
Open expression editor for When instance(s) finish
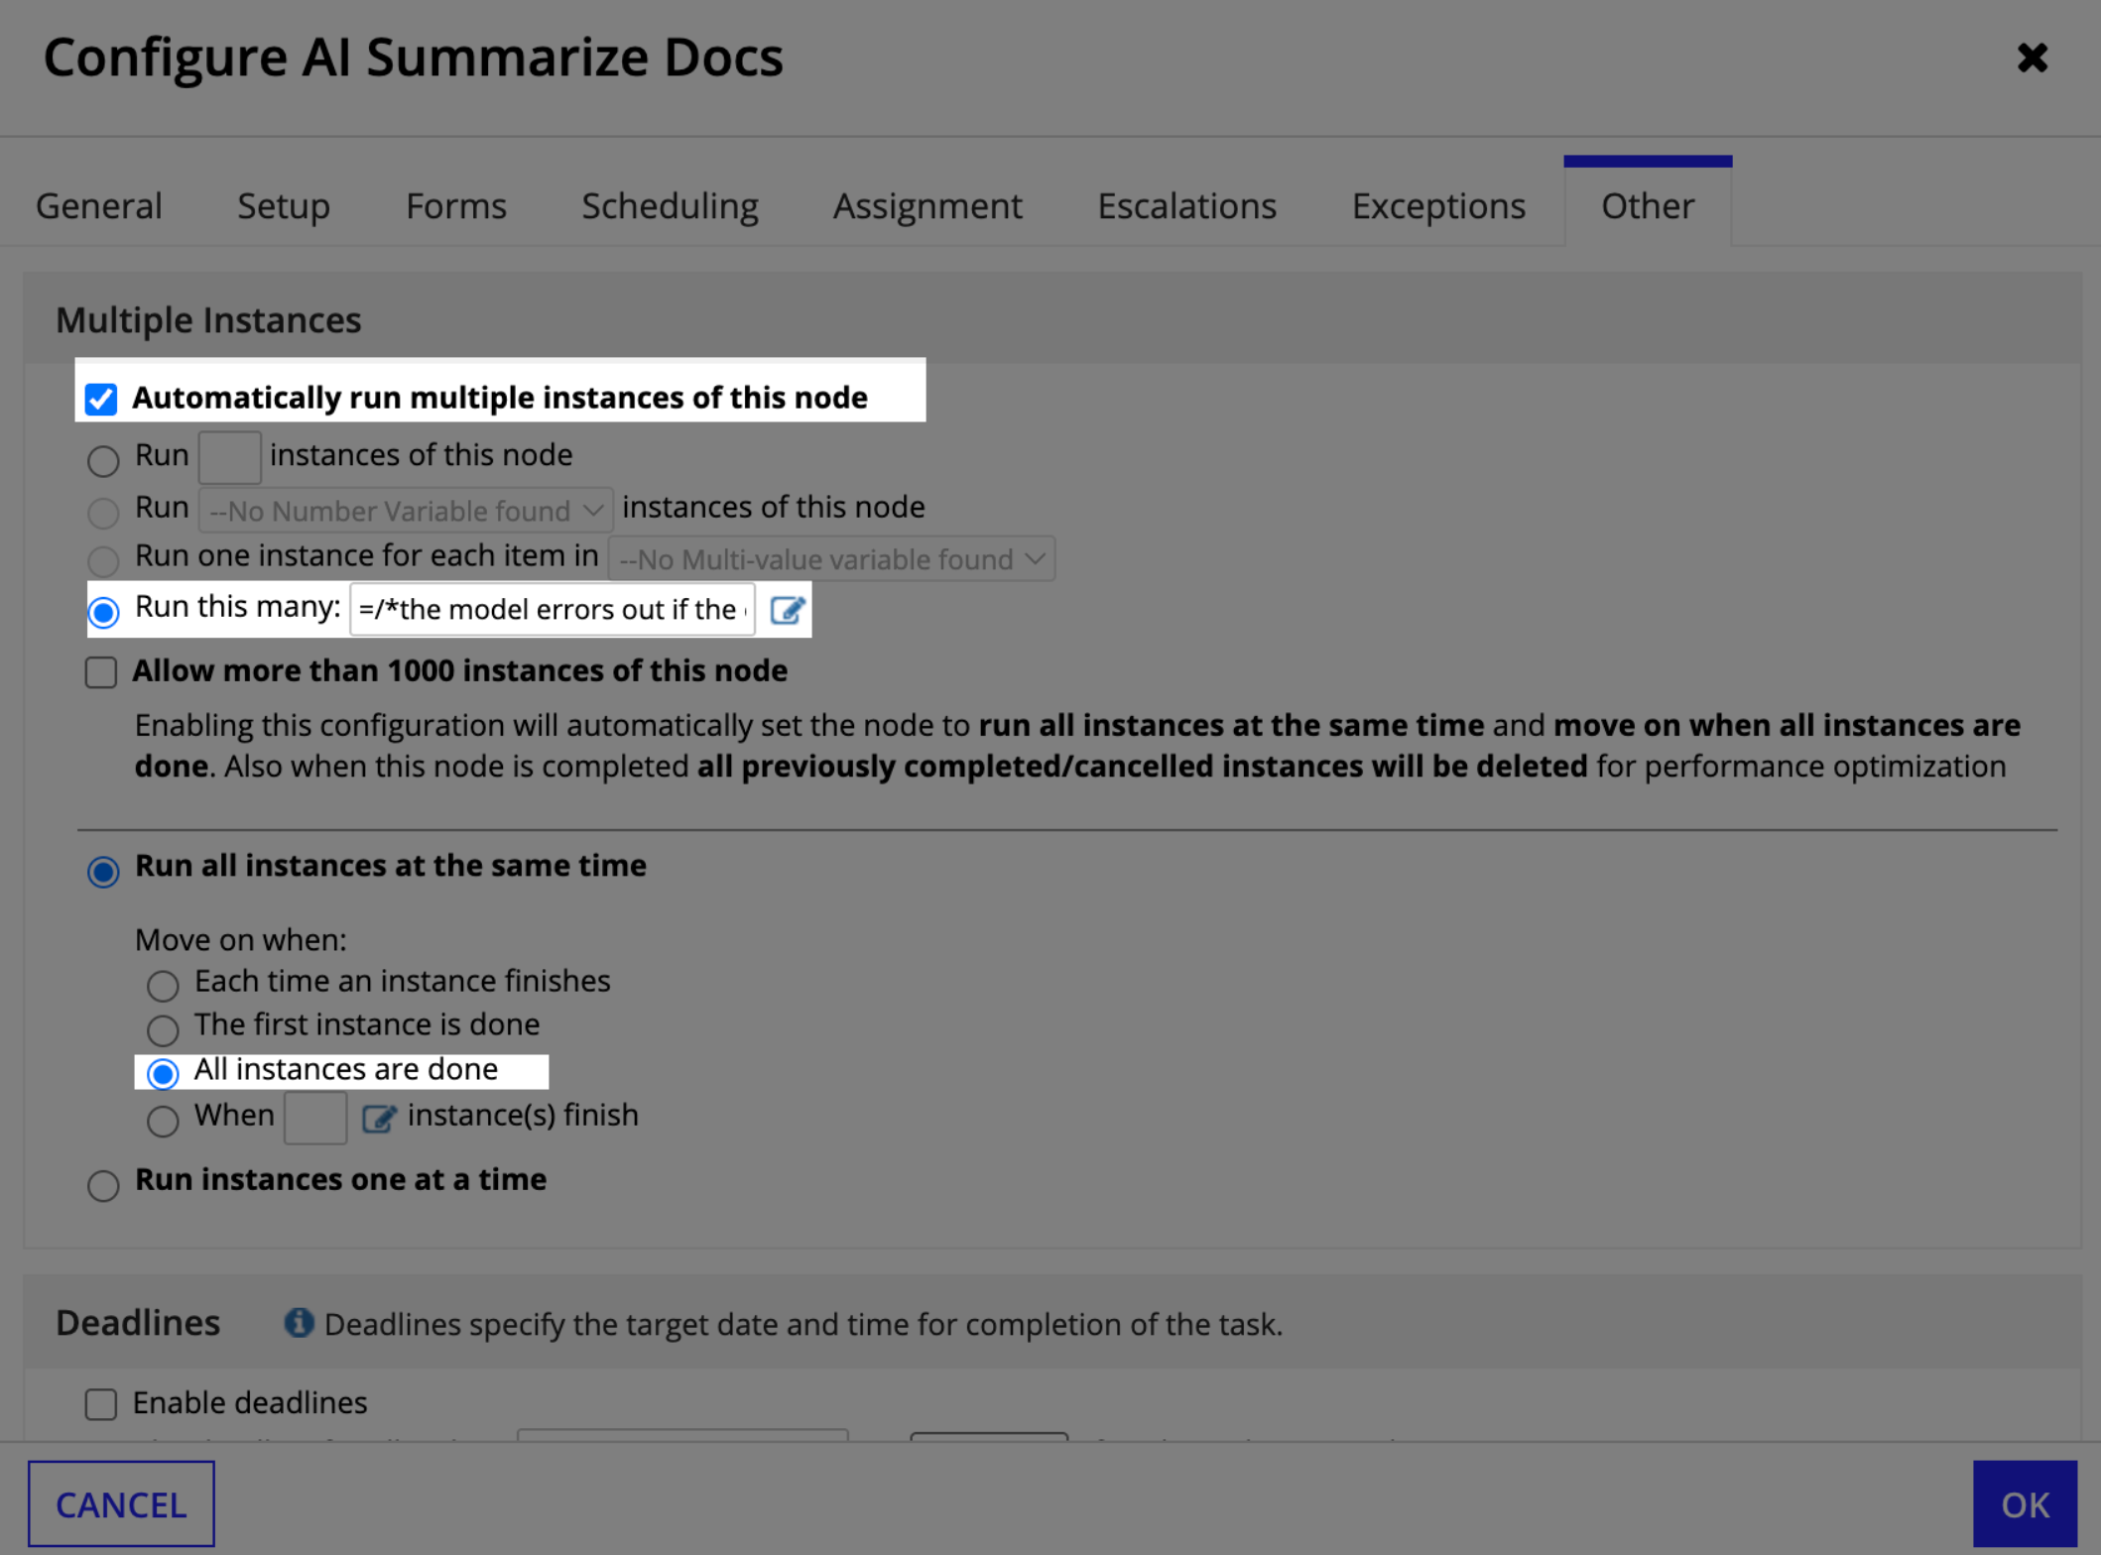click(378, 1118)
